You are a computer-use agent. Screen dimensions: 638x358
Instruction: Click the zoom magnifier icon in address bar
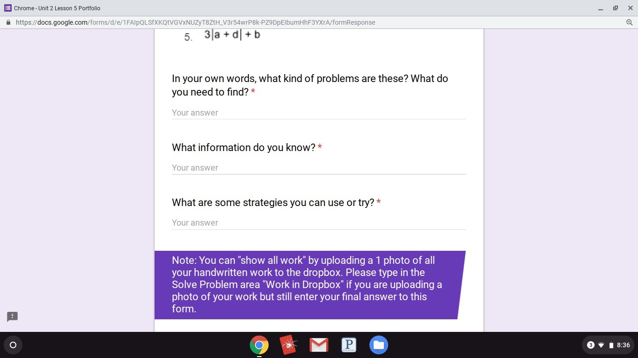click(630, 22)
